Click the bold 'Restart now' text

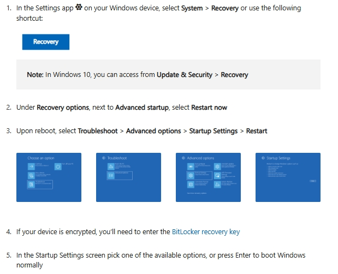(209, 108)
